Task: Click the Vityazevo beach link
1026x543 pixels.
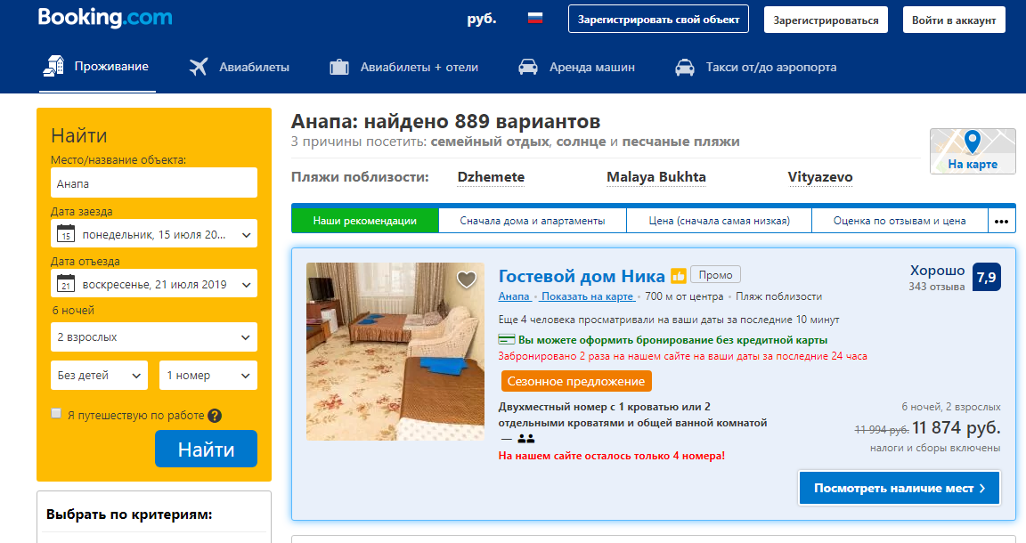Action: point(820,177)
